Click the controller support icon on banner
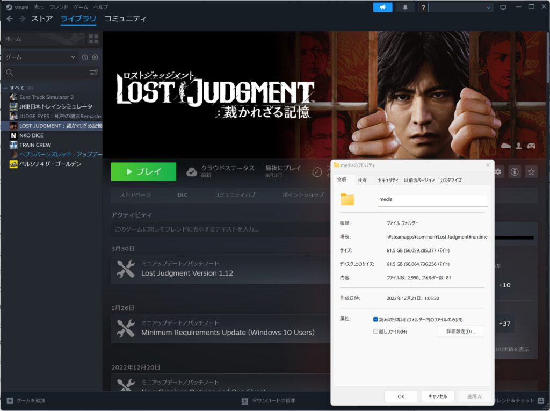The image size is (550, 411). pyautogui.click(x=531, y=146)
